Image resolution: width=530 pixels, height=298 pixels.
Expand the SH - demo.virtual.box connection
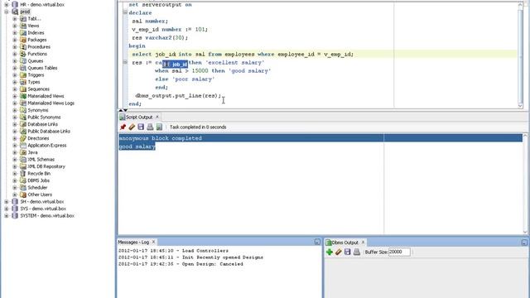point(7,202)
